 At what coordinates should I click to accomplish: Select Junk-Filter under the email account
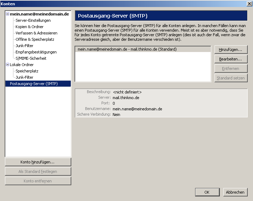click(24, 46)
